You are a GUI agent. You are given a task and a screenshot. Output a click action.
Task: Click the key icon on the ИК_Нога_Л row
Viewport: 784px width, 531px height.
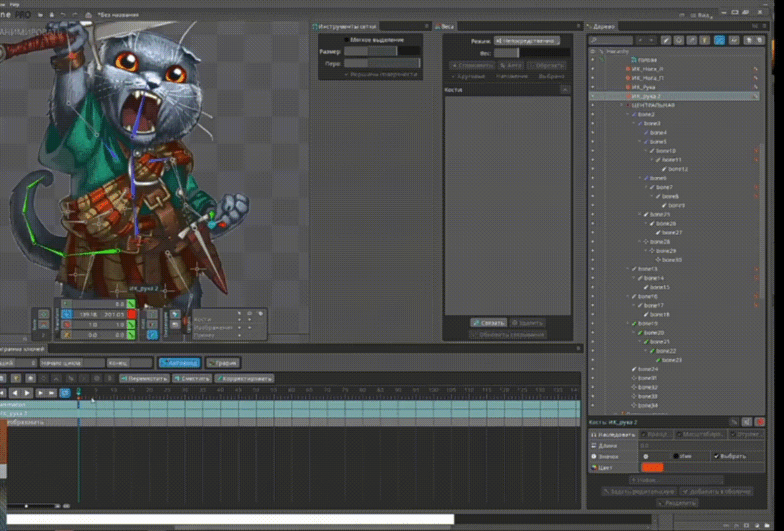coord(756,69)
